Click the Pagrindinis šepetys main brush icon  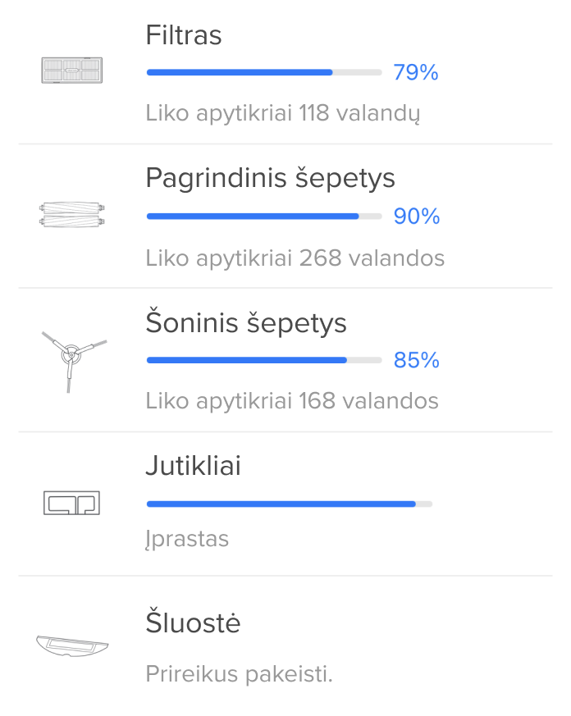point(73,216)
